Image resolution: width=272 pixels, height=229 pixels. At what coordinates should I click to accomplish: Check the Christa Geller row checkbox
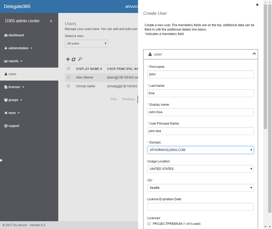pos(68,86)
